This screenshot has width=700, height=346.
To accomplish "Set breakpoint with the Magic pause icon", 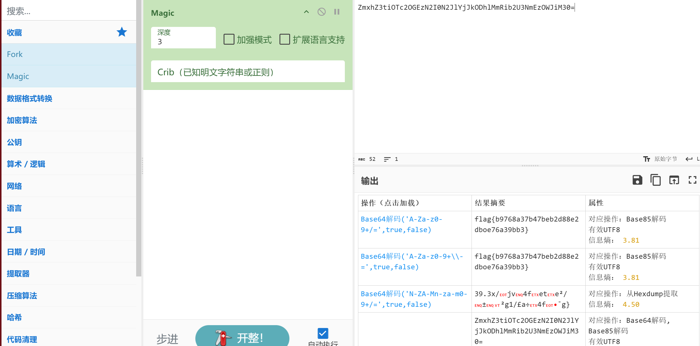I will point(337,12).
